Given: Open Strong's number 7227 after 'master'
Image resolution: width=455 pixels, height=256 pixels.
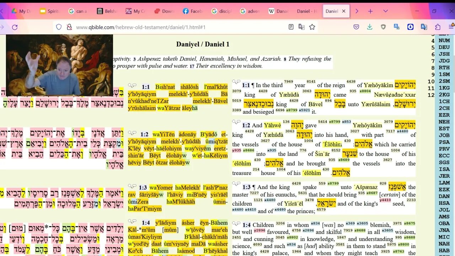Looking at the screenshot, I should click(x=254, y=193).
